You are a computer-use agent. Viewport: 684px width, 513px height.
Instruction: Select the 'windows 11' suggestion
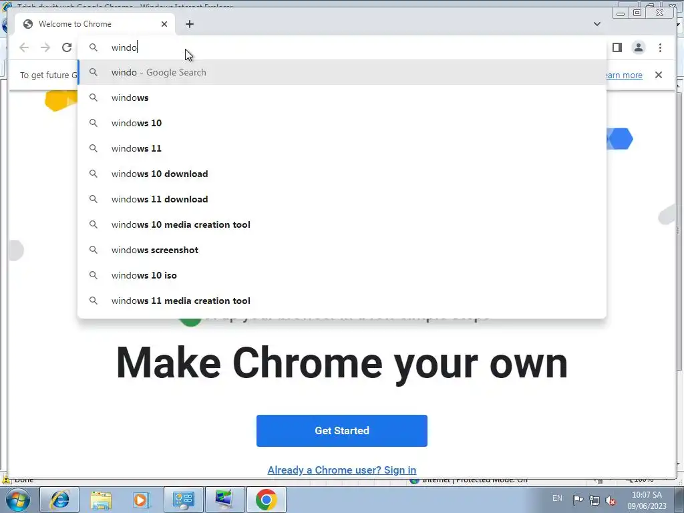(x=342, y=148)
